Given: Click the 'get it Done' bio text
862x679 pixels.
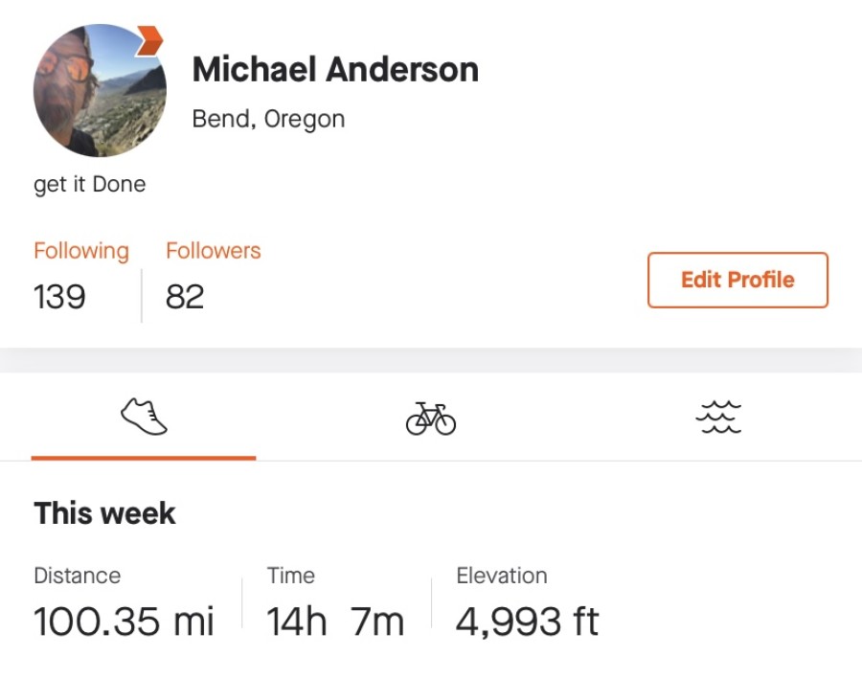Looking at the screenshot, I should (90, 184).
